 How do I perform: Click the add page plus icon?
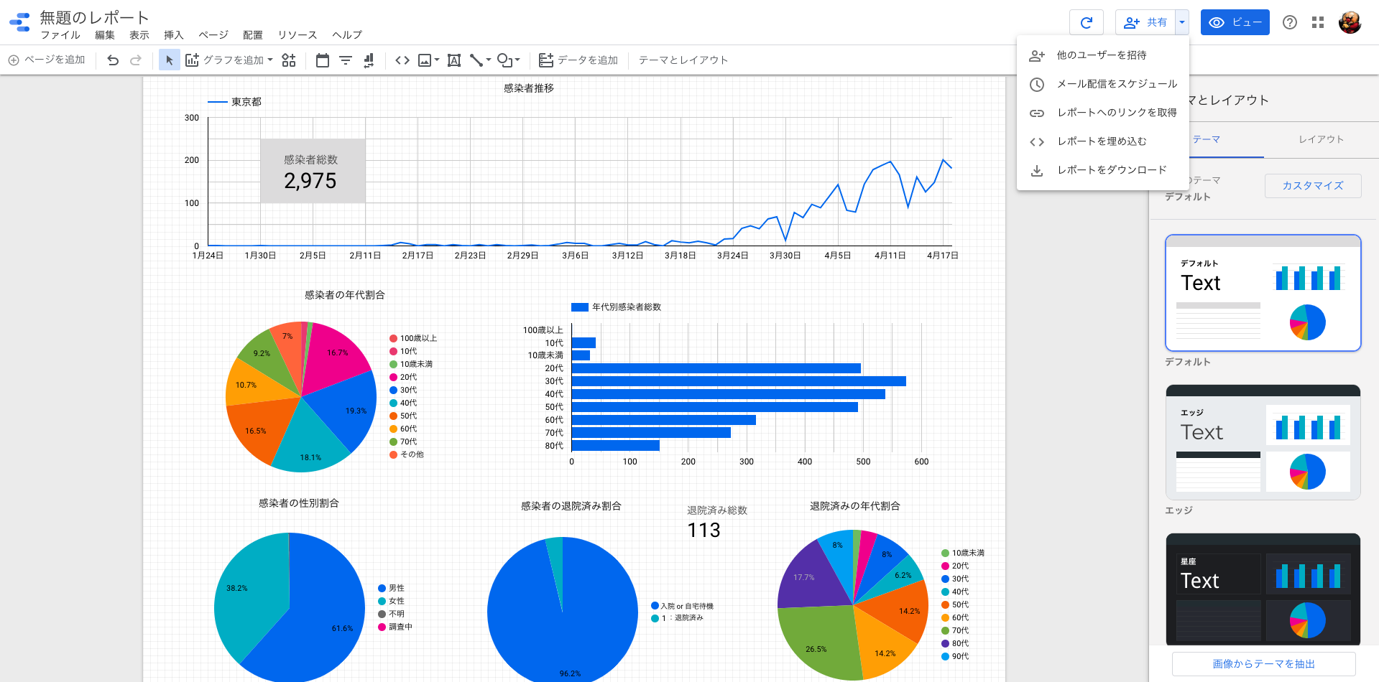pyautogui.click(x=14, y=60)
